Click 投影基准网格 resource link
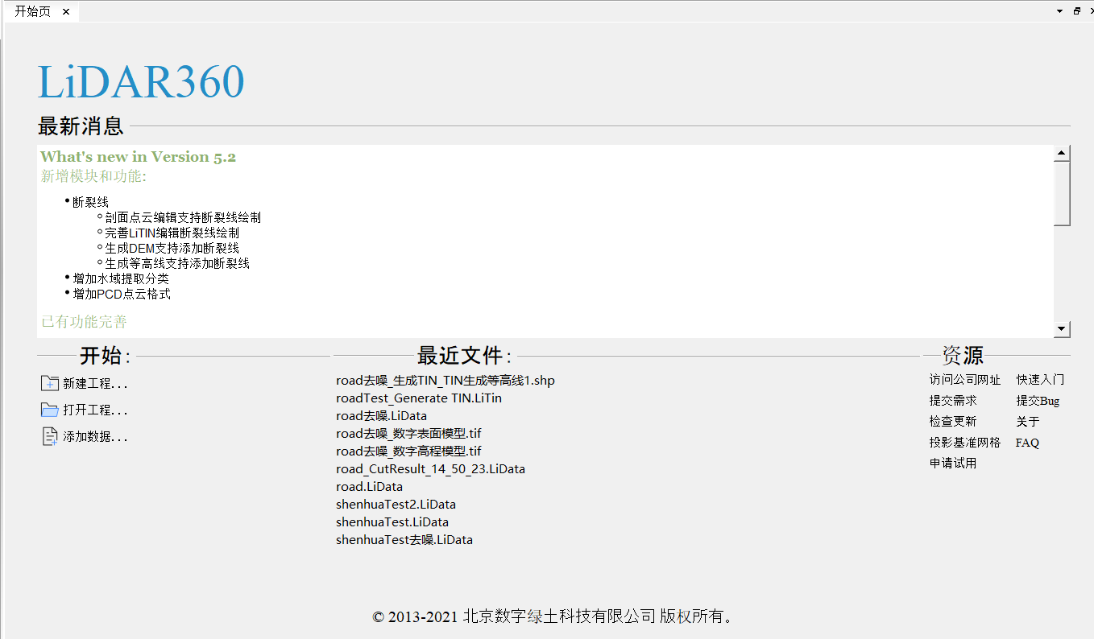 point(964,443)
